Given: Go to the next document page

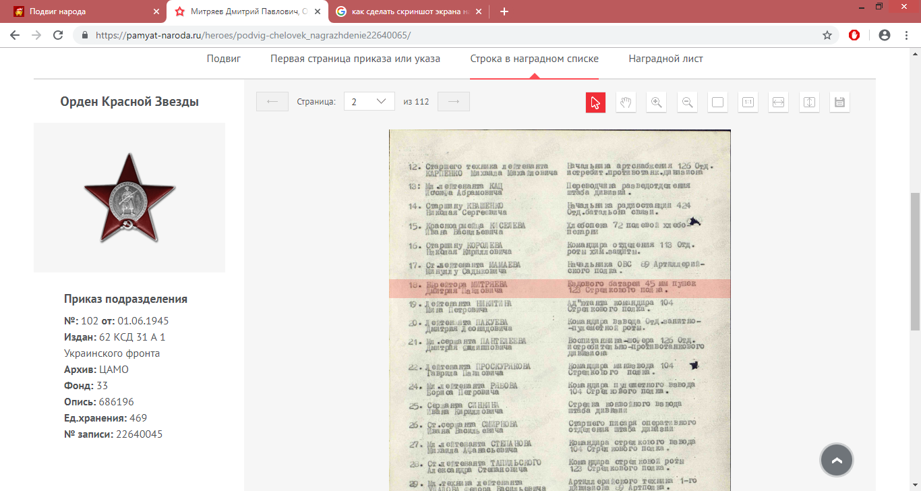Looking at the screenshot, I should tap(453, 102).
